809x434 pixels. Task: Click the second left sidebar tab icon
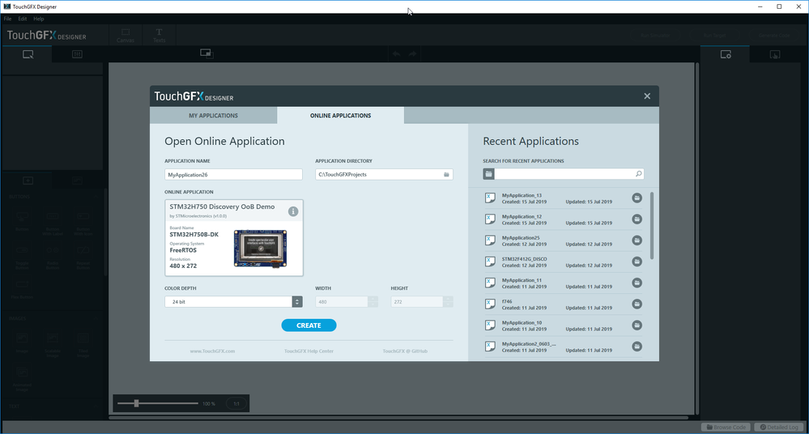click(x=78, y=54)
